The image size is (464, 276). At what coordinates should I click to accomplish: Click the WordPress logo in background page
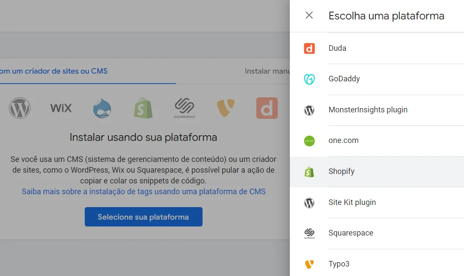(x=19, y=108)
